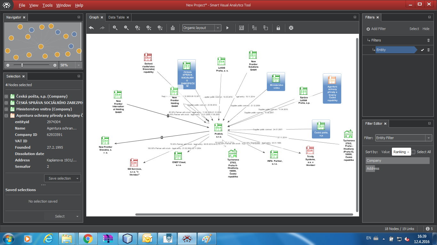Screen dimensions: 437x245
Task: Zoom out of the graph
Action: coord(126,28)
